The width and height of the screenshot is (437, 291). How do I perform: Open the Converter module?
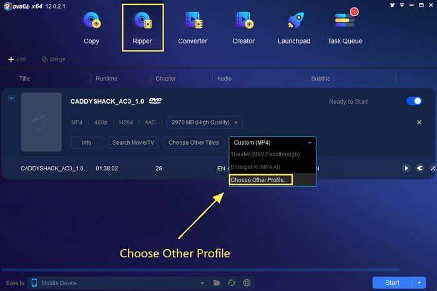point(193,28)
